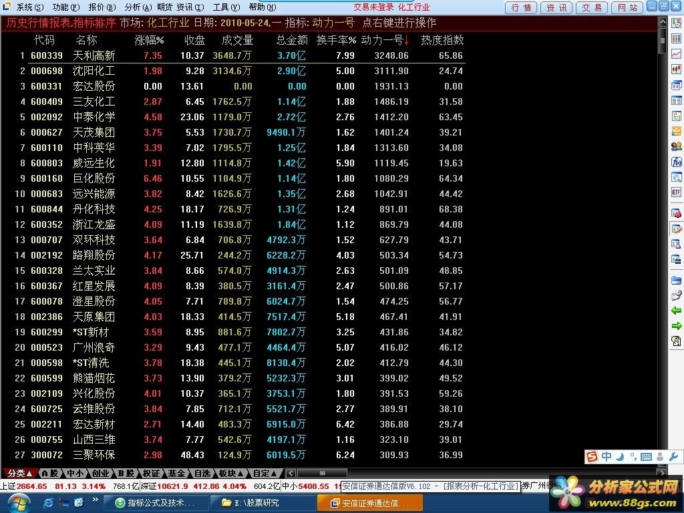Click the horizontal scrollbar thumb

pos(323,474)
